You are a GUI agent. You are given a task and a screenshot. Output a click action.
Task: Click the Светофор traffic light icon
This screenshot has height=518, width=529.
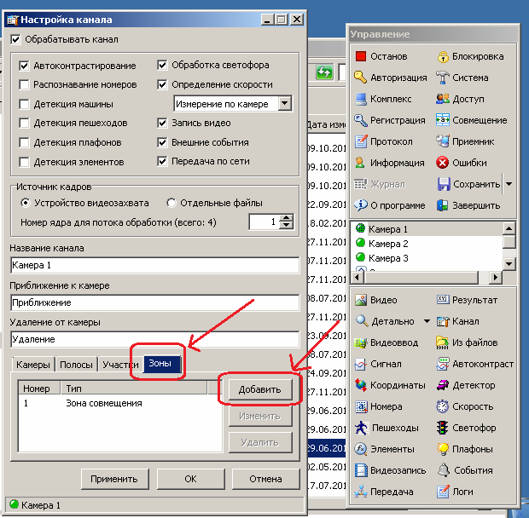443,428
